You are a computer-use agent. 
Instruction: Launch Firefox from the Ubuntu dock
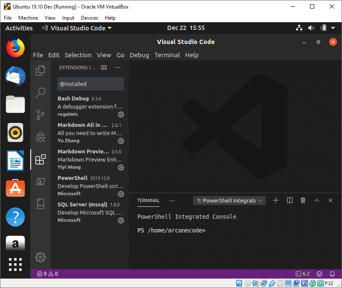pos(15,48)
